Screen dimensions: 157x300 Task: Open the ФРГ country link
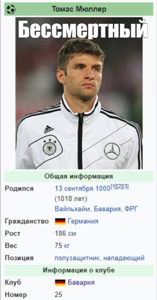click(130, 209)
